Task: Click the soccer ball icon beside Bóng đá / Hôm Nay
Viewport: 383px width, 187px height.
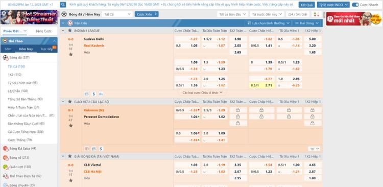Action: (x=64, y=14)
